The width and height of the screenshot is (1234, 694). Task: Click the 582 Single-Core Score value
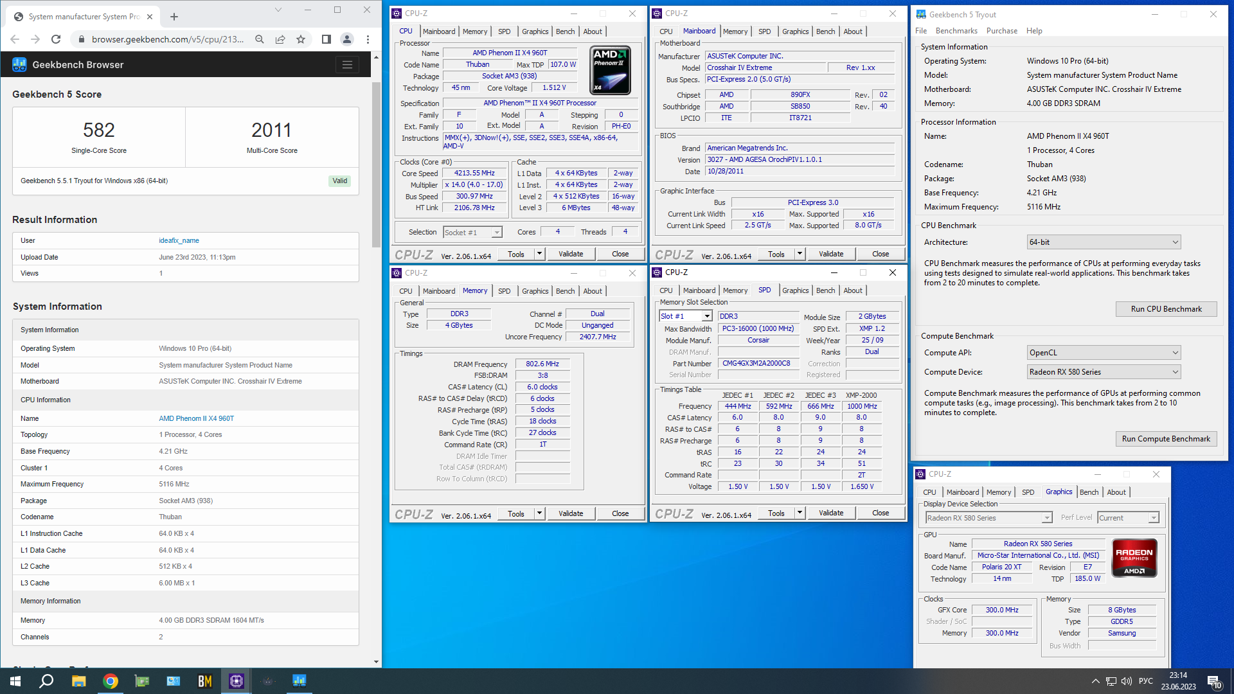99,130
